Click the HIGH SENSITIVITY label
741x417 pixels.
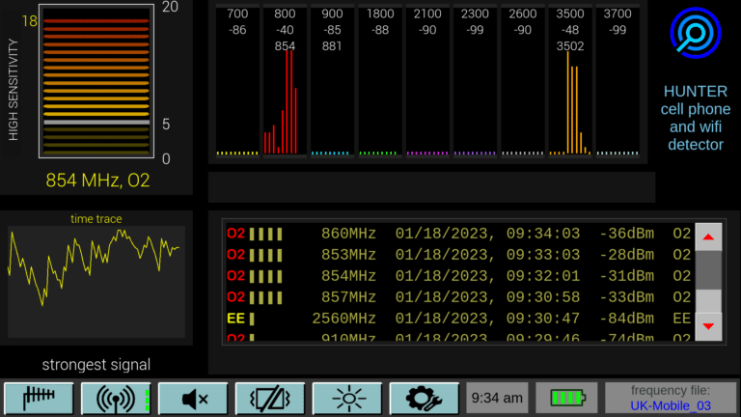pyautogui.click(x=14, y=90)
